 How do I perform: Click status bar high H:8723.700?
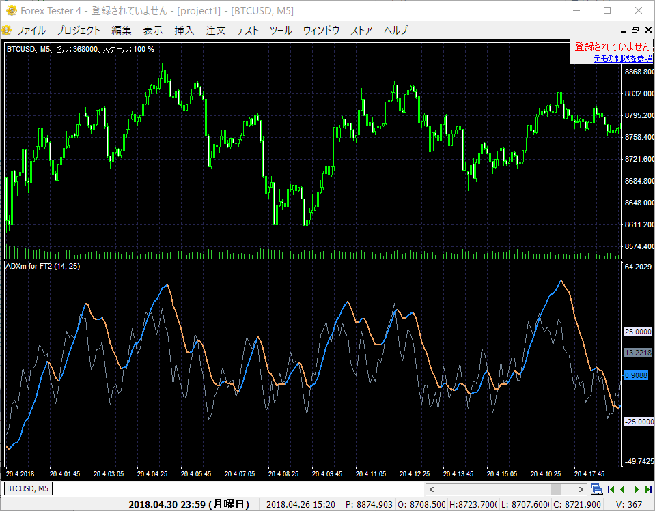point(473,504)
